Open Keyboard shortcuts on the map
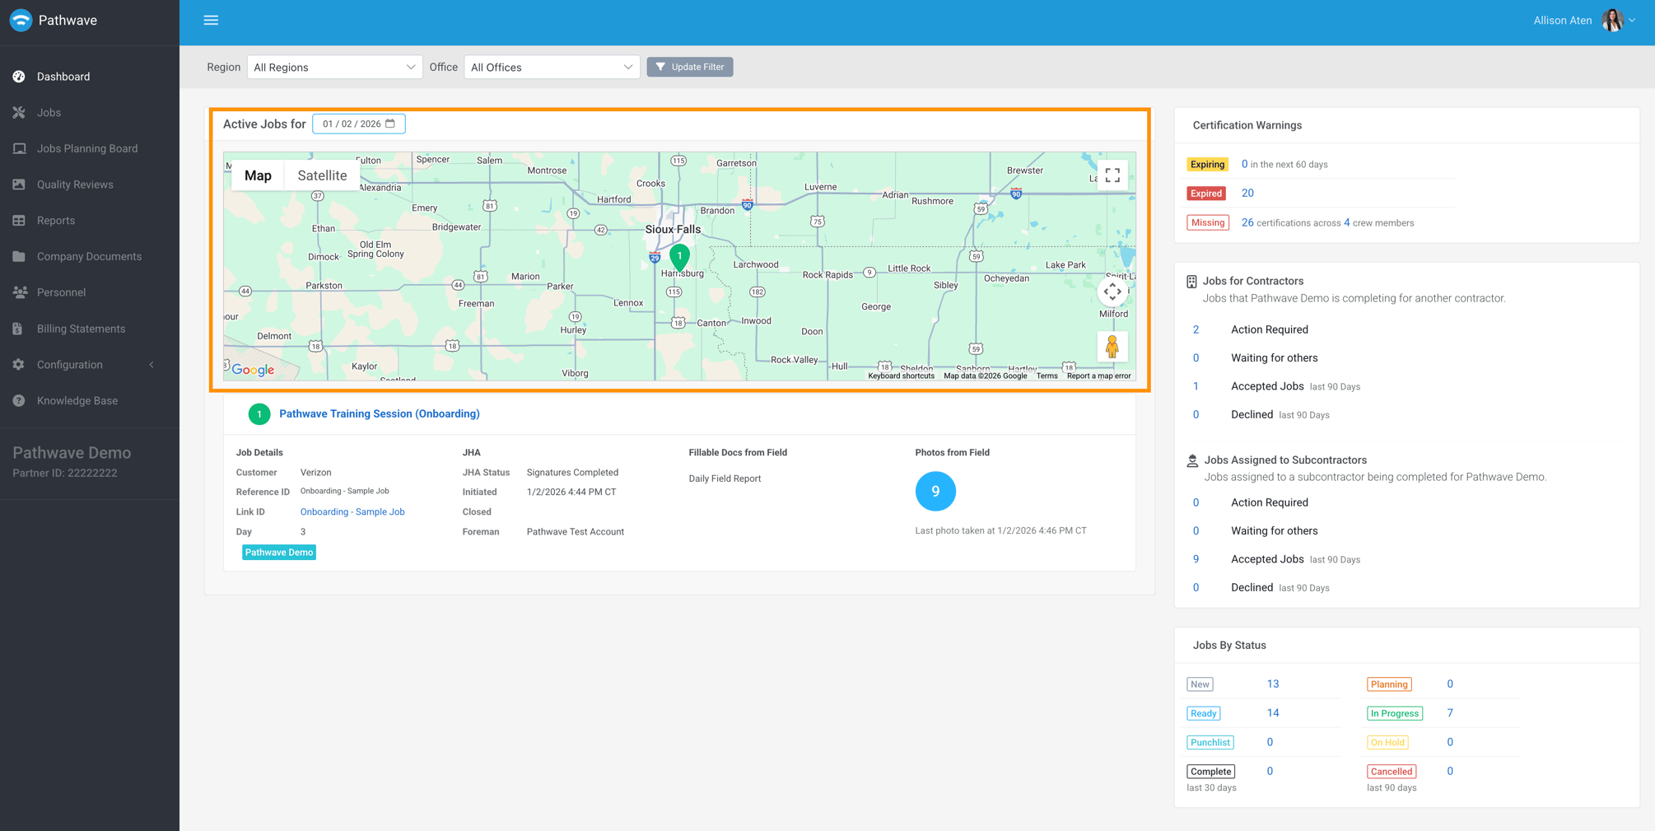This screenshot has height=831, width=1655. [x=901, y=376]
